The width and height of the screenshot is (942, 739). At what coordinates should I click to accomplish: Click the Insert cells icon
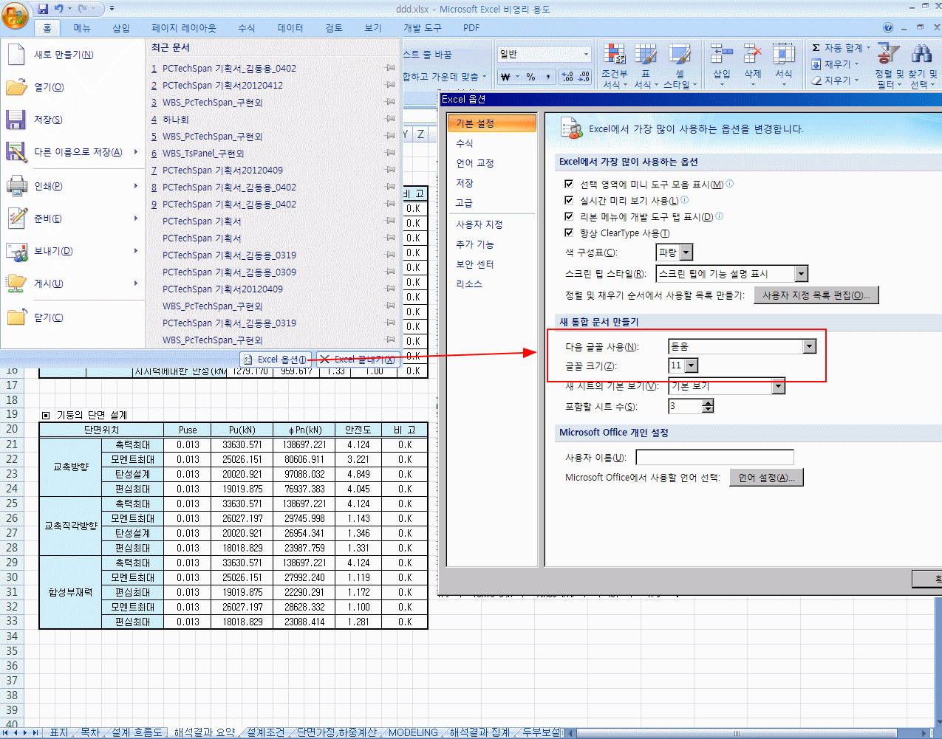tap(721, 55)
